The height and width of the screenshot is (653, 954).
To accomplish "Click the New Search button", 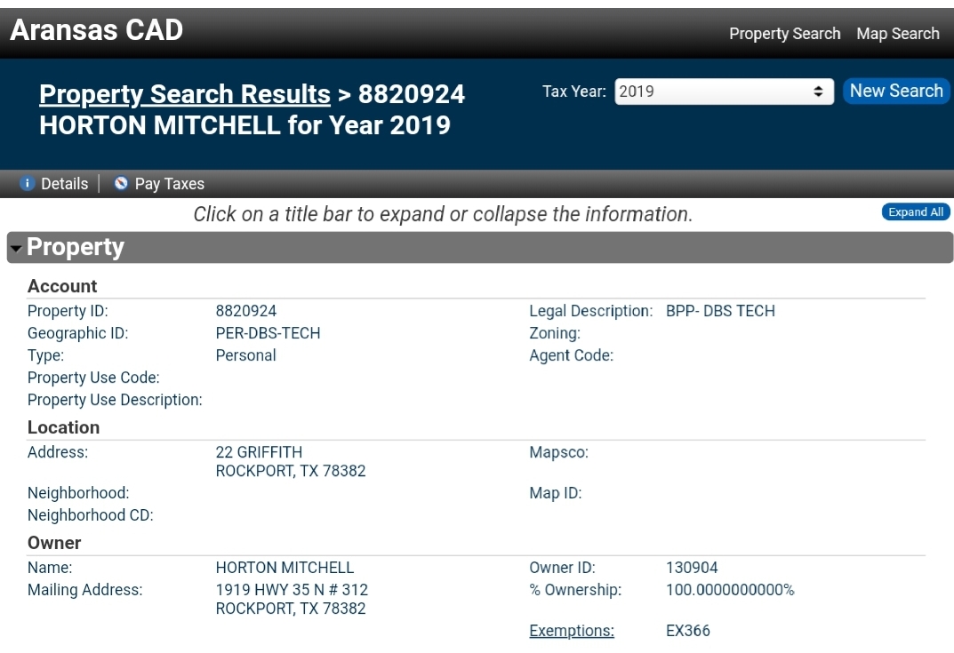I will [x=895, y=91].
